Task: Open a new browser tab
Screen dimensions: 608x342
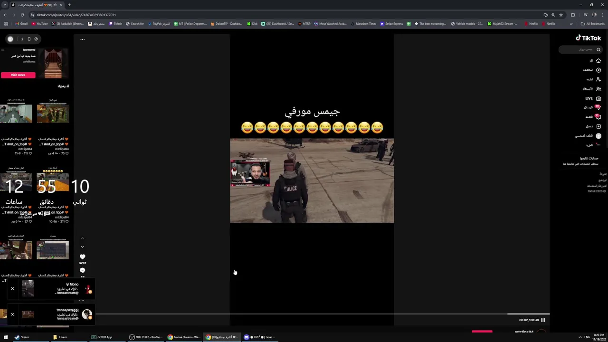Action: [x=69, y=5]
